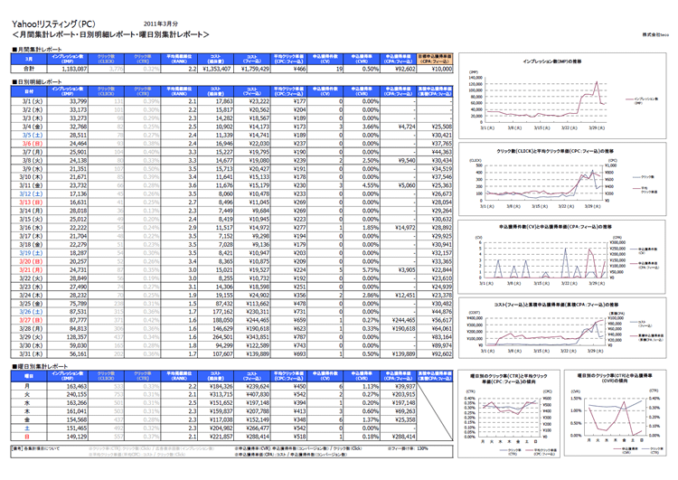Select the コスト(フィー込)と累積申込獲得単価 trend chart

click(562, 328)
